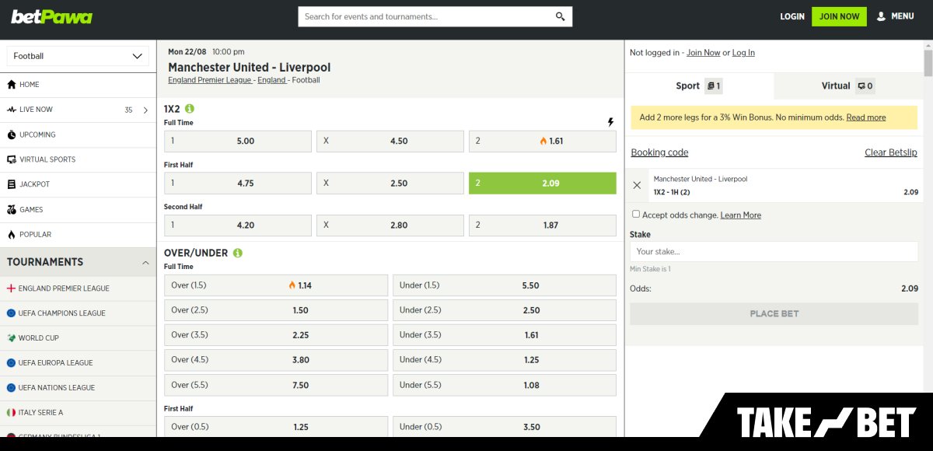The image size is (933, 451).
Task: Open the Football sport dropdown
Action: (78, 56)
